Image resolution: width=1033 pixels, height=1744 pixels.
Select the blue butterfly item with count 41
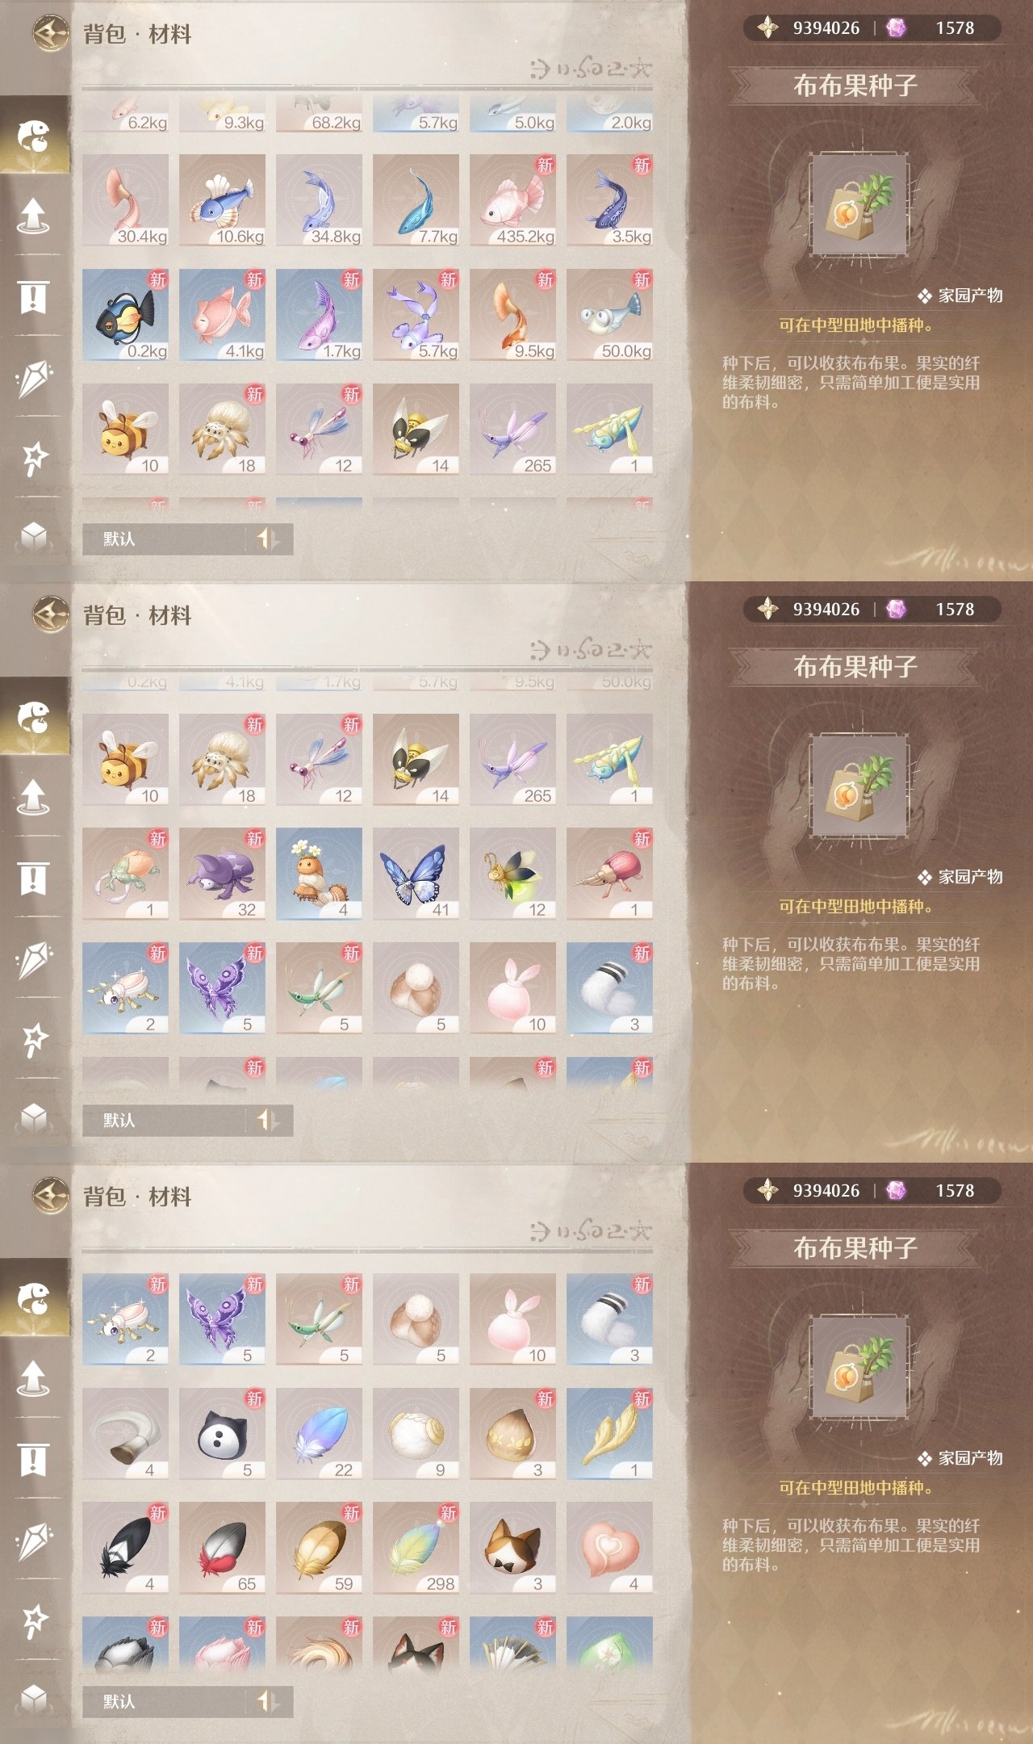[x=416, y=874]
